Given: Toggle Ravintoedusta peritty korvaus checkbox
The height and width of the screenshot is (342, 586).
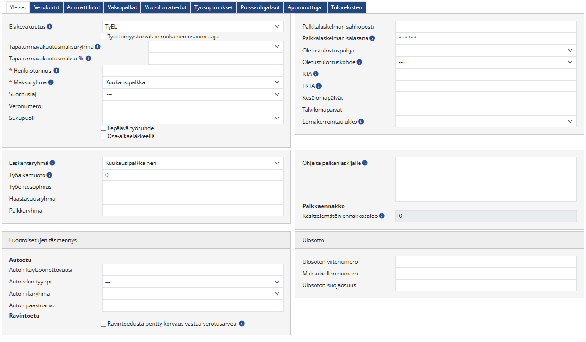Looking at the screenshot, I should pyautogui.click(x=104, y=324).
